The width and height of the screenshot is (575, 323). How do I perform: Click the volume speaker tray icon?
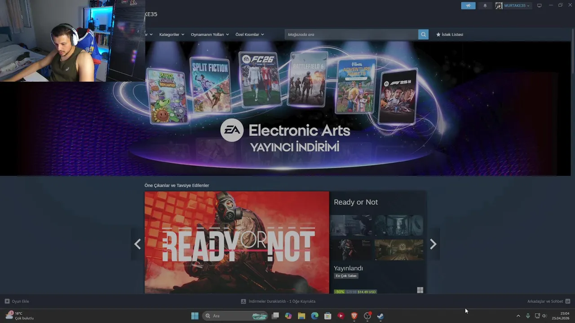[544, 316]
